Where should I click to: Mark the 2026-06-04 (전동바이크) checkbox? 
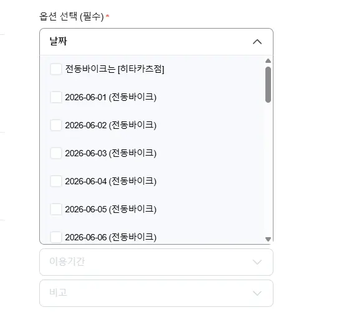click(56, 181)
